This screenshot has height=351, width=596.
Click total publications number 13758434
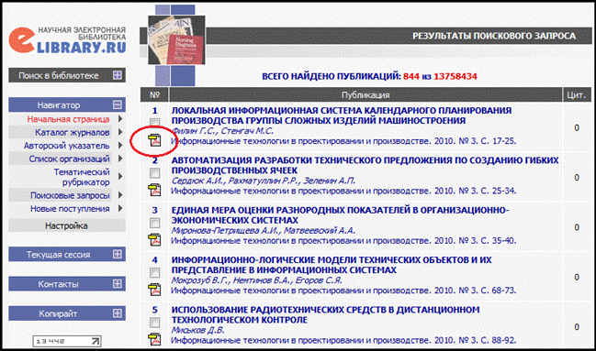[455, 76]
